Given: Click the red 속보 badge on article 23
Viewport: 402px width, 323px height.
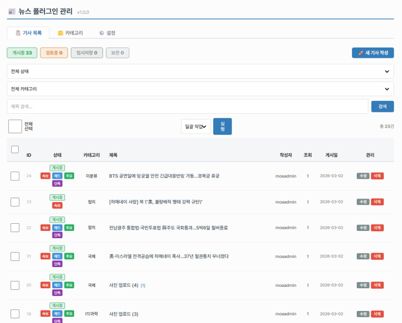Looking at the screenshot, I should tap(57, 205).
